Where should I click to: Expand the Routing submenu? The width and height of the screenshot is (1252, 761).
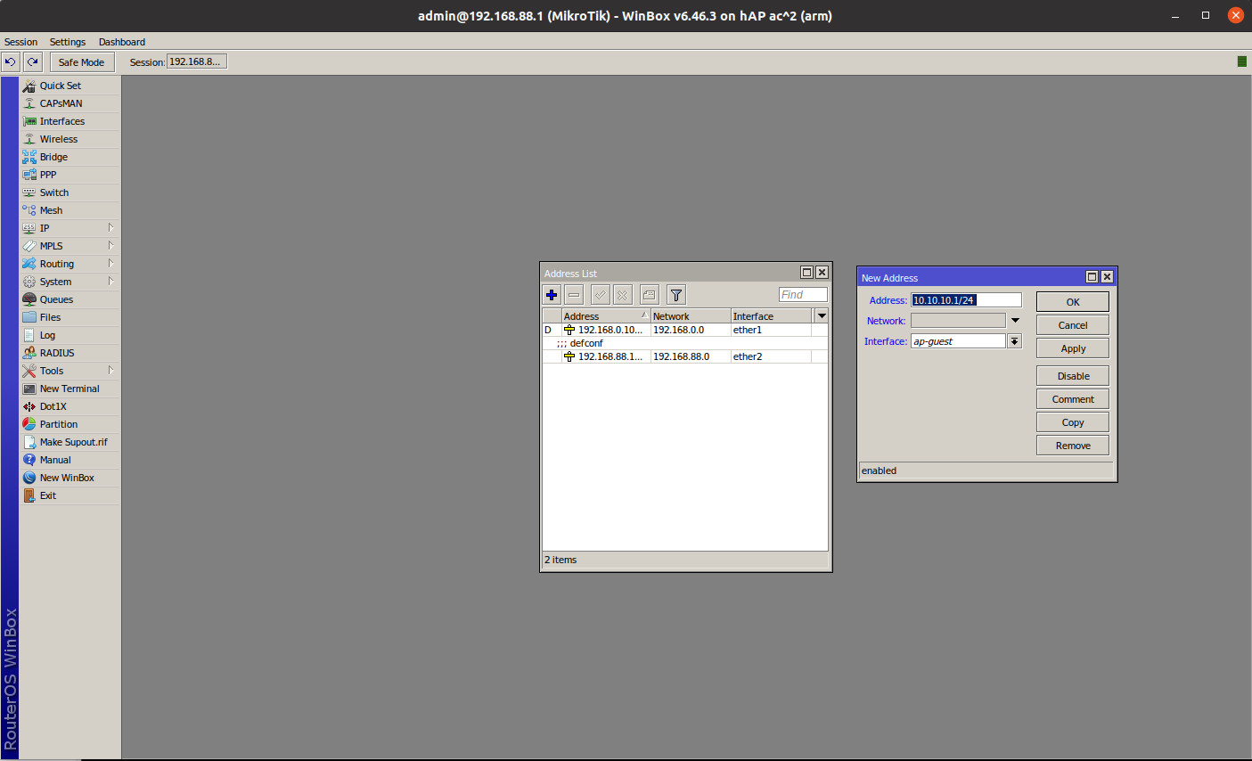tap(70, 264)
